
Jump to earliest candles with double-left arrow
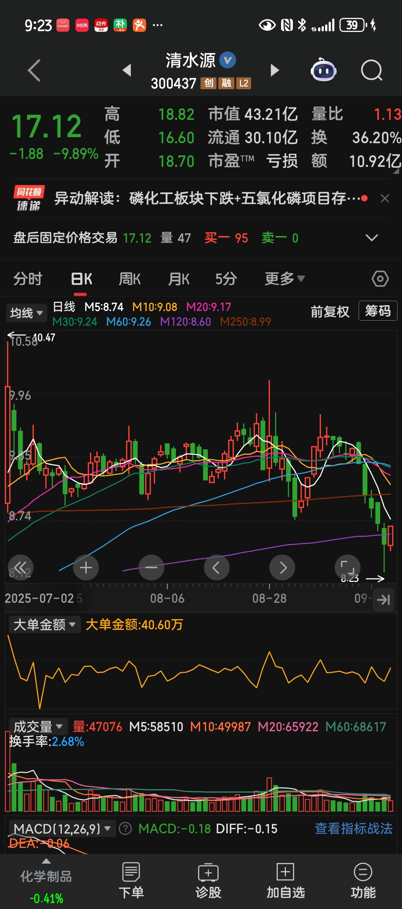[x=20, y=568]
